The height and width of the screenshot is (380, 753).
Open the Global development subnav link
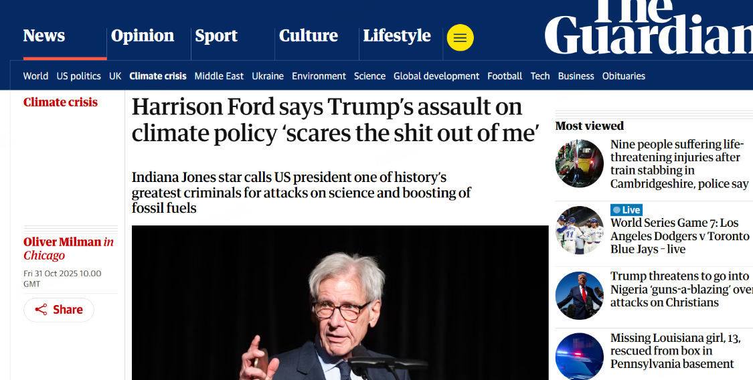[436, 76]
